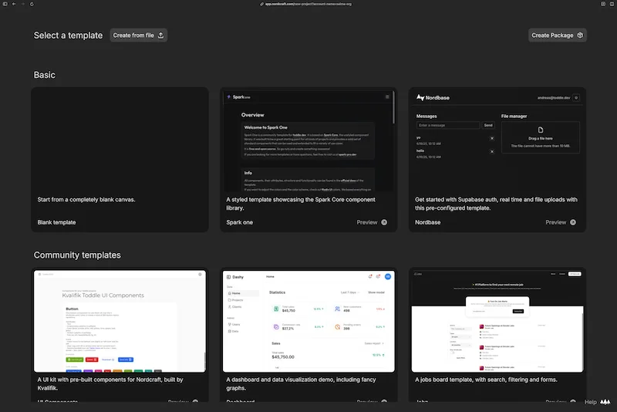Screen dimensions: 617x412
Task: Click the arrow icon next to Spark one Preview
Action: [x=384, y=222]
